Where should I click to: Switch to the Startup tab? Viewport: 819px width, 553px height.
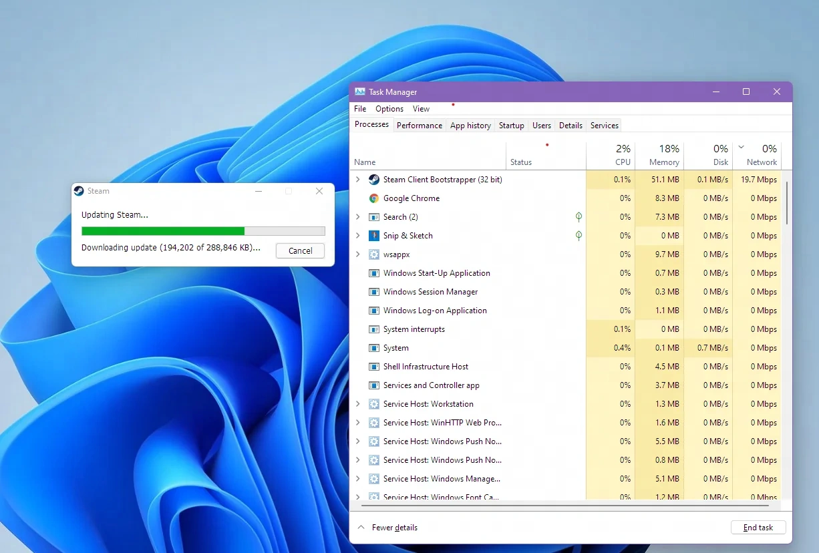pyautogui.click(x=512, y=126)
